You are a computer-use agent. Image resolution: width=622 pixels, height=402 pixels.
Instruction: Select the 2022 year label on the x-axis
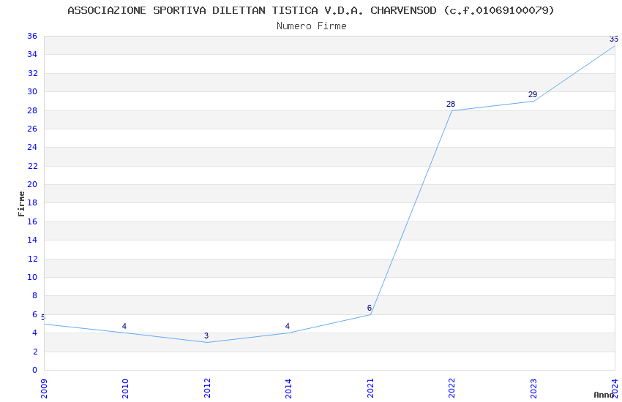[x=451, y=389]
